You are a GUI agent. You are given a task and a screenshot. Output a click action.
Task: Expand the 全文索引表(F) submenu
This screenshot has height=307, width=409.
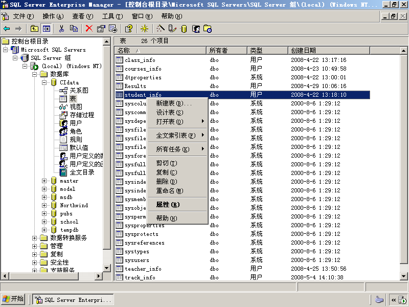point(177,136)
